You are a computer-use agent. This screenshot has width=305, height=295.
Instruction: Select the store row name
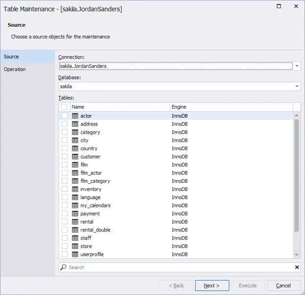pyautogui.click(x=86, y=246)
